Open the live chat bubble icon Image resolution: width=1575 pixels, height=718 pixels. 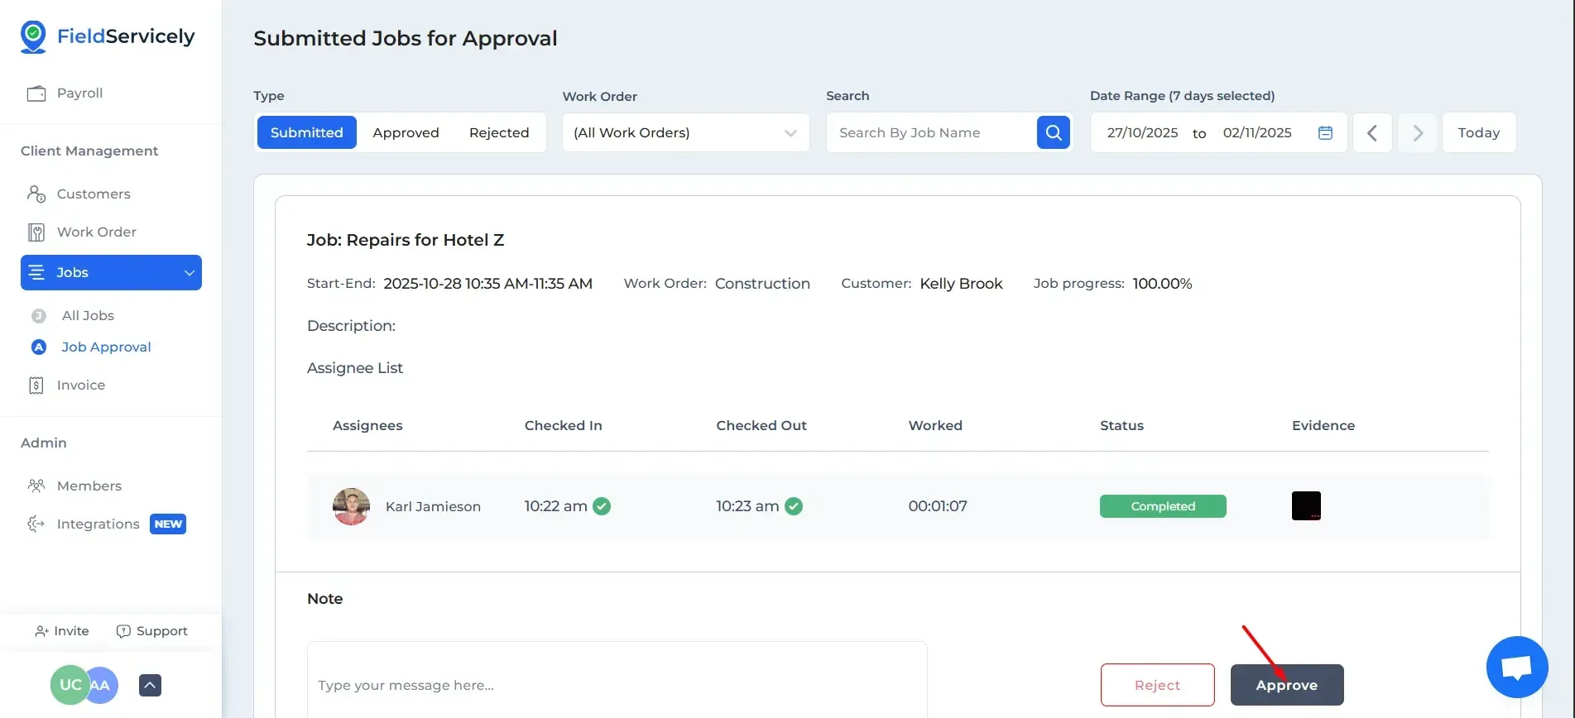(x=1516, y=667)
